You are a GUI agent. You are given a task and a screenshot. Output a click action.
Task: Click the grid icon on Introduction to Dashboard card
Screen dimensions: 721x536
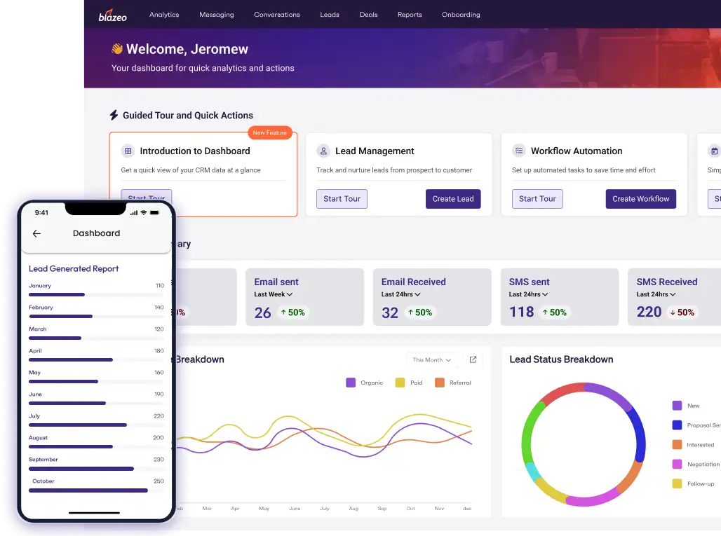(x=128, y=151)
